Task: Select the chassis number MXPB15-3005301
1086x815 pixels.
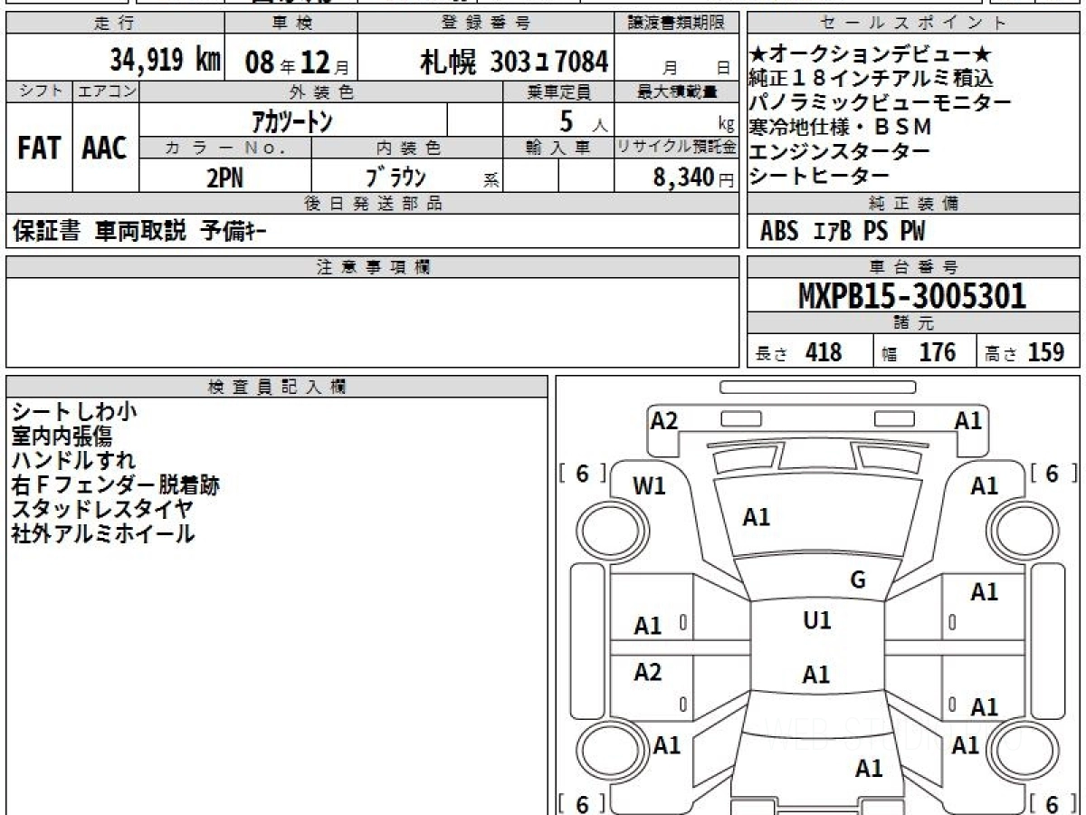Action: click(x=912, y=295)
